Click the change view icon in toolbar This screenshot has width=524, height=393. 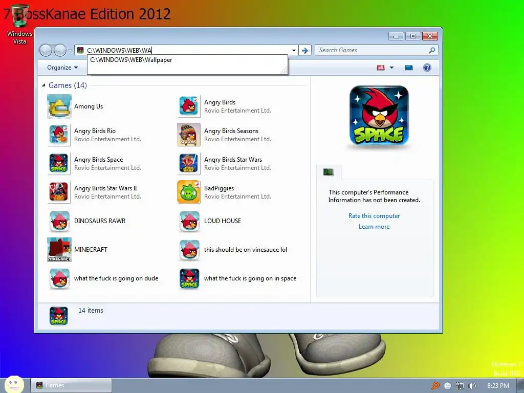(381, 68)
